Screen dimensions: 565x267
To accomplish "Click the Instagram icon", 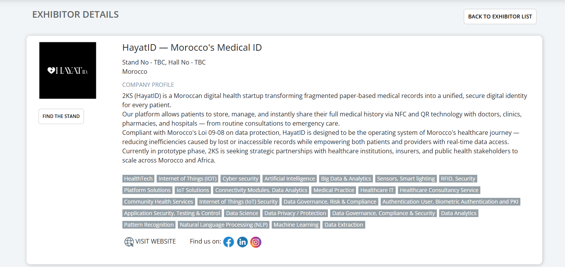I will [x=256, y=242].
